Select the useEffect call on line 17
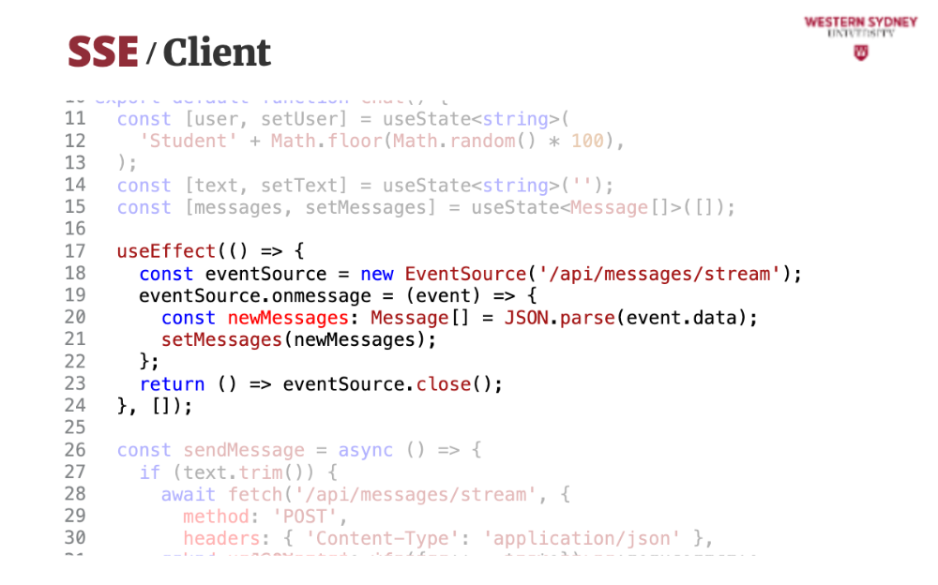This screenshot has width=938, height=585. [155, 251]
